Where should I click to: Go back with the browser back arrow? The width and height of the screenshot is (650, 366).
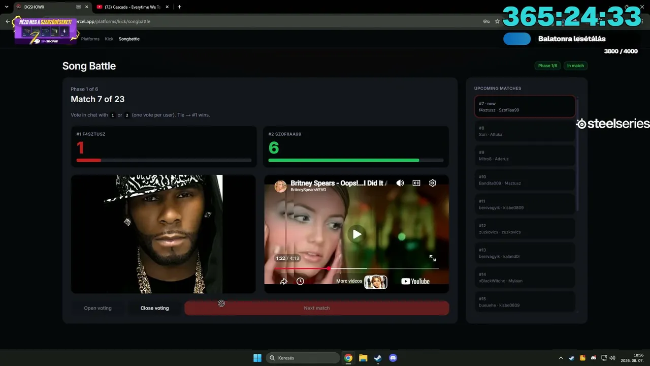[x=8, y=21]
